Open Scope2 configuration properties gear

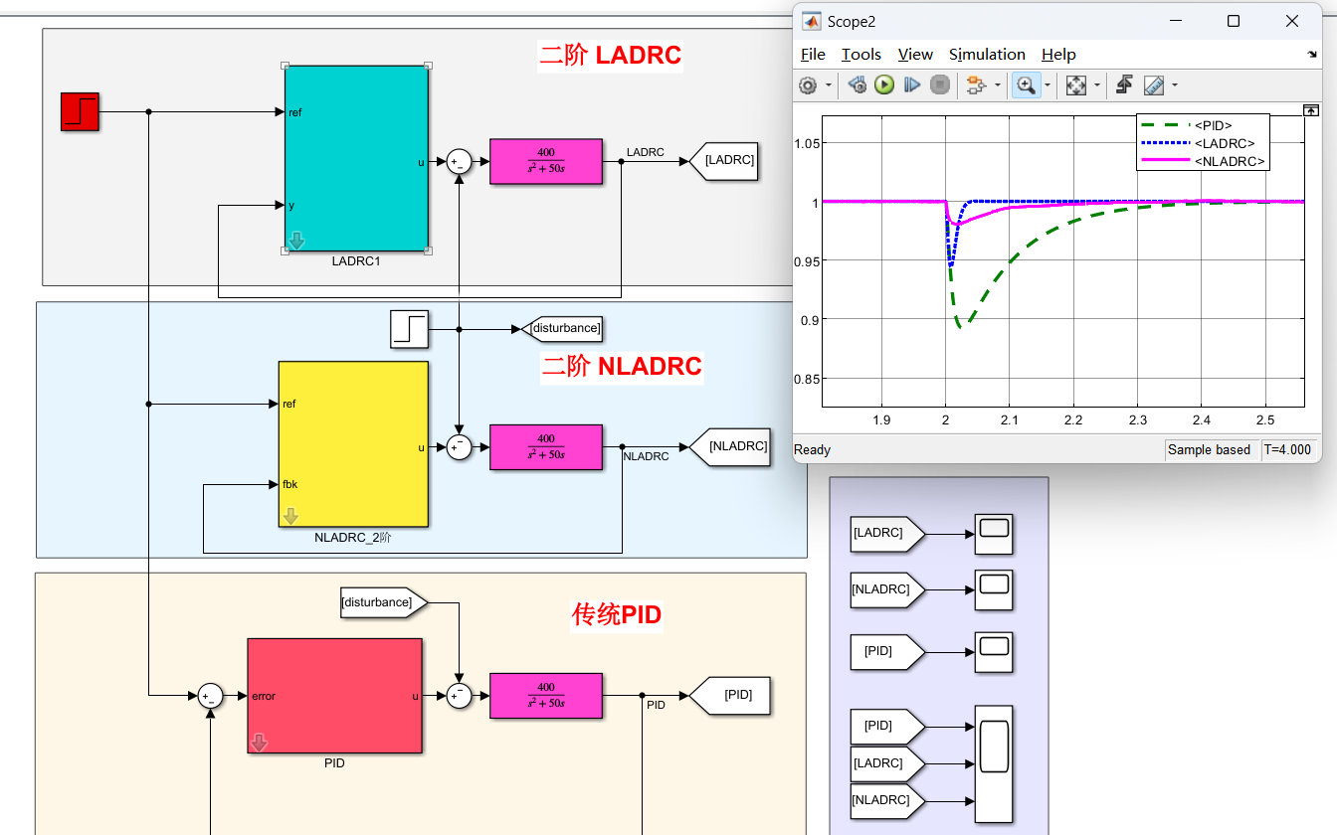pyautogui.click(x=808, y=85)
